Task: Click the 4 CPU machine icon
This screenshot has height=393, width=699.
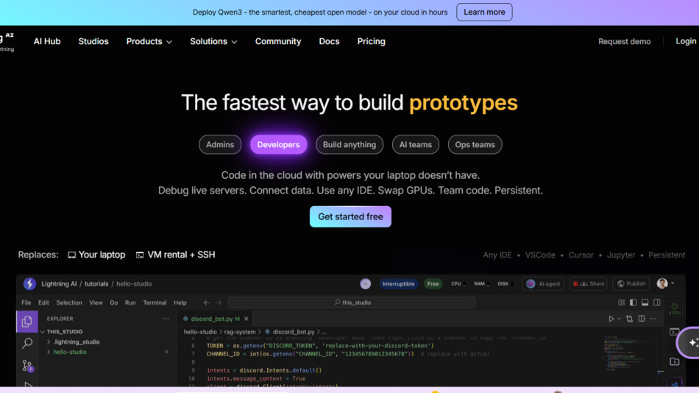Action: [x=675, y=308]
